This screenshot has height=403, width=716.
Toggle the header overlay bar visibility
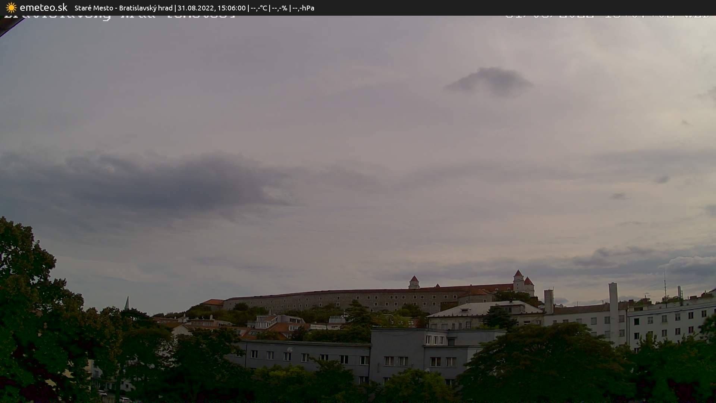358,8
